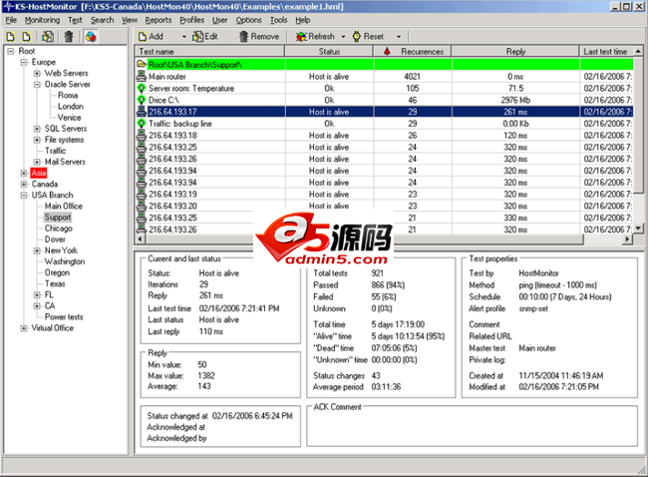Click the Remove button

tap(259, 36)
